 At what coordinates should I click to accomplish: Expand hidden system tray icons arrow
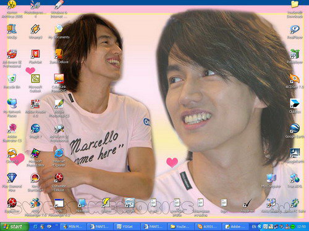tap(260, 227)
